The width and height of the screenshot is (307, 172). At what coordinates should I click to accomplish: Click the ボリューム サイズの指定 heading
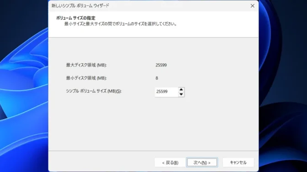pos(76,18)
